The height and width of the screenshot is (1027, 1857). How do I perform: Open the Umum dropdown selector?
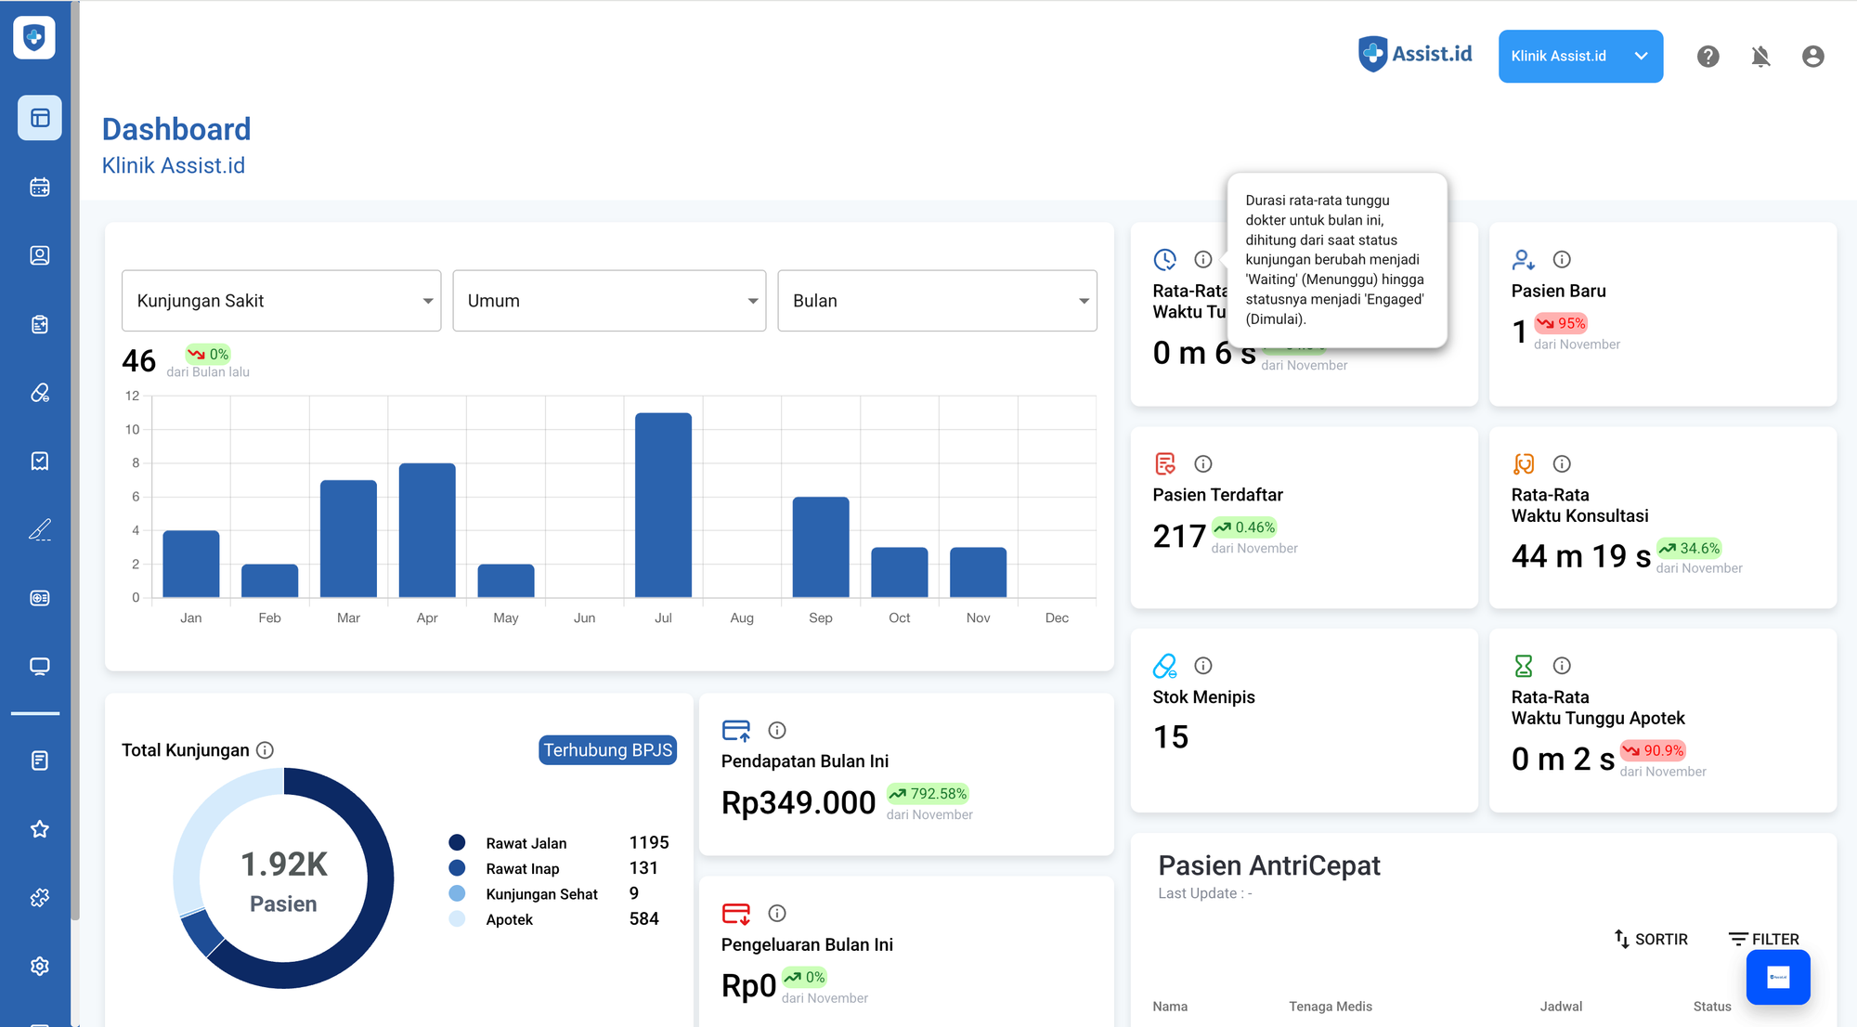pos(608,301)
